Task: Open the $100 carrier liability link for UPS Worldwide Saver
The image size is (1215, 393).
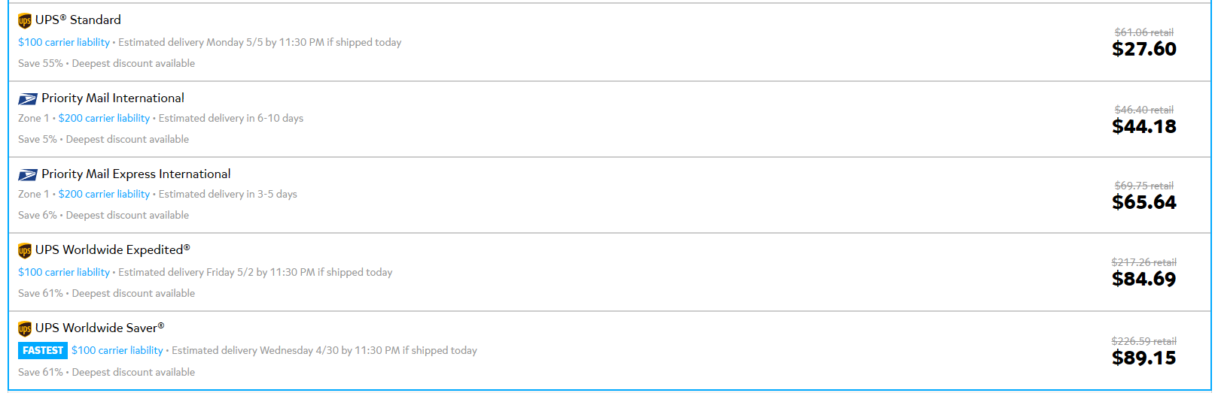Action: [x=117, y=350]
